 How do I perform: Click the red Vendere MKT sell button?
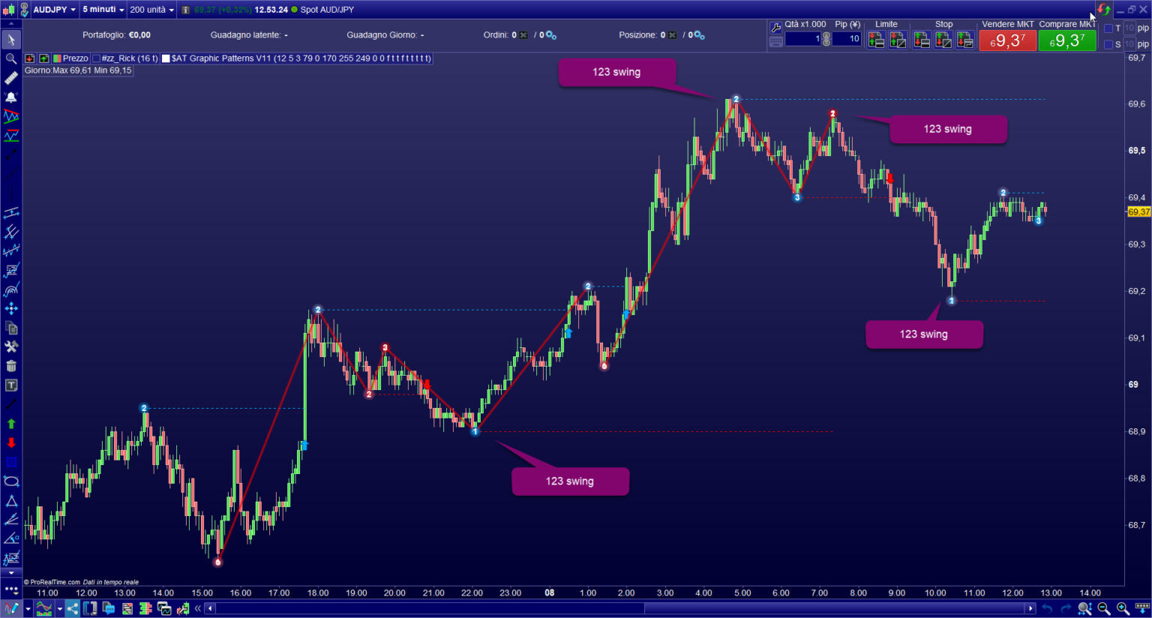pyautogui.click(x=1007, y=40)
